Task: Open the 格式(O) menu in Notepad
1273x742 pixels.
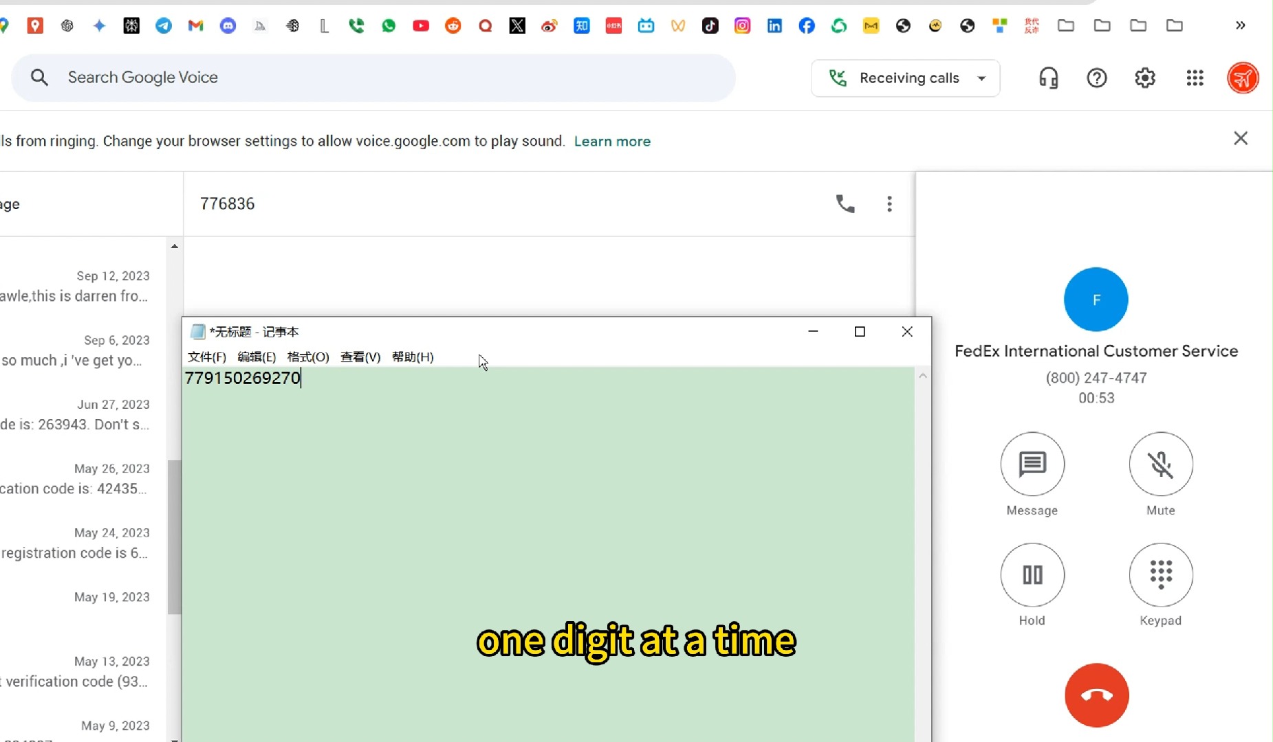Action: tap(308, 357)
